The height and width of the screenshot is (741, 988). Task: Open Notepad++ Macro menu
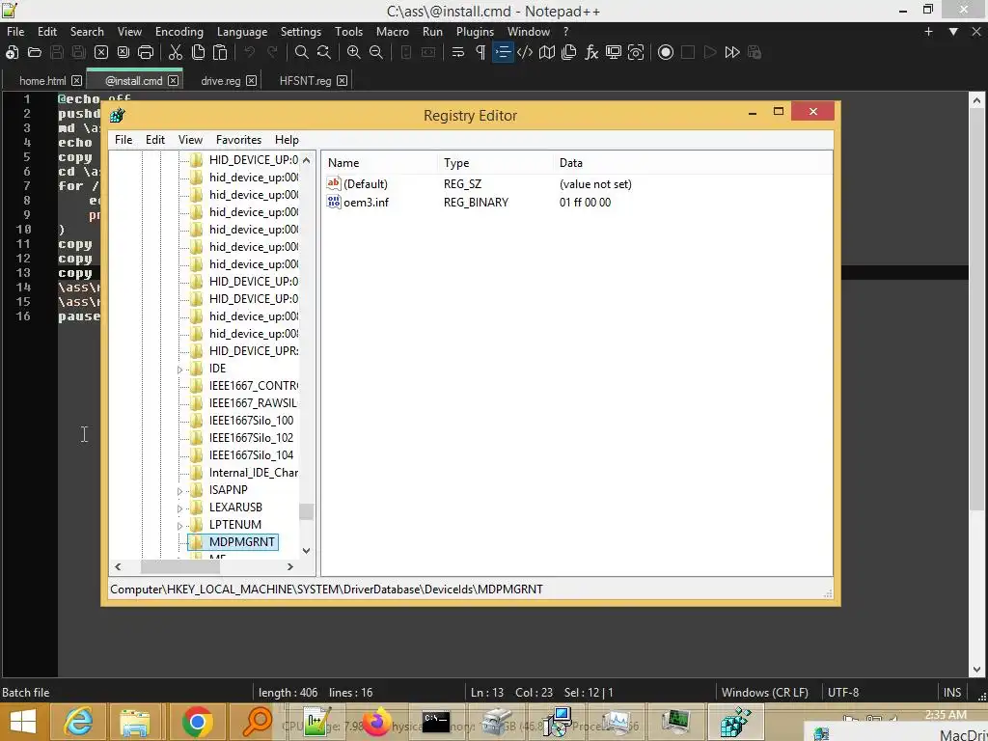pos(392,32)
